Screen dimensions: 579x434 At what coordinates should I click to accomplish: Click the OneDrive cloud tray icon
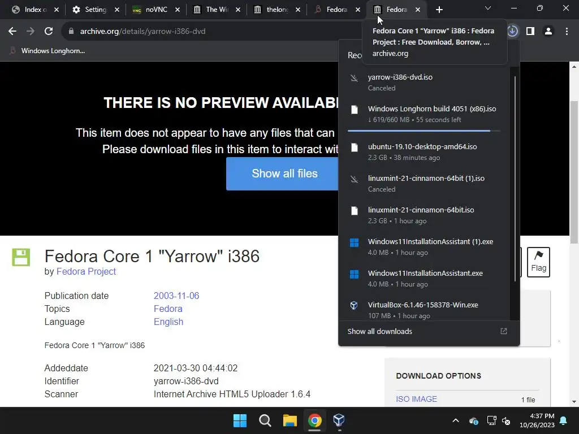pos(473,420)
